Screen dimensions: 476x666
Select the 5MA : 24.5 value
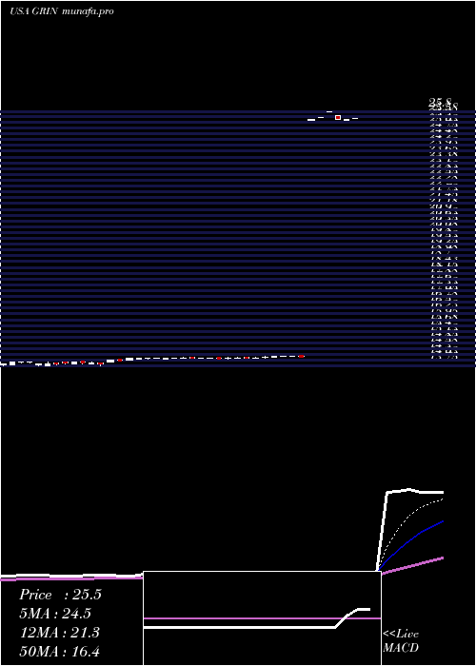tap(55, 614)
